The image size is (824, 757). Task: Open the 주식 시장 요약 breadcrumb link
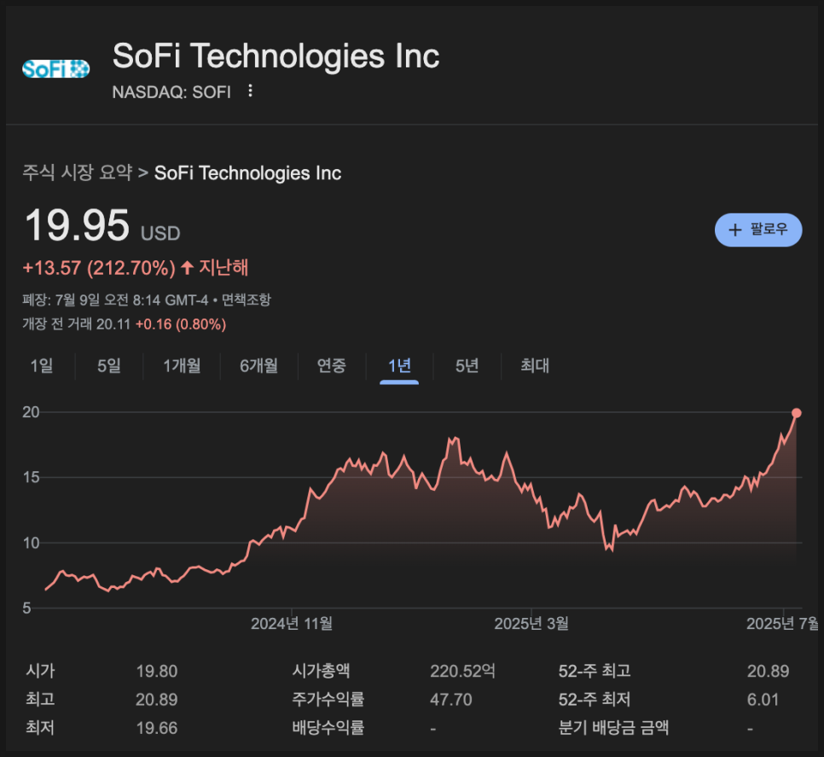click(x=78, y=172)
